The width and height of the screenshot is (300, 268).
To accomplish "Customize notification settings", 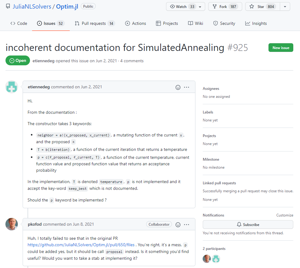I will coord(284,215).
